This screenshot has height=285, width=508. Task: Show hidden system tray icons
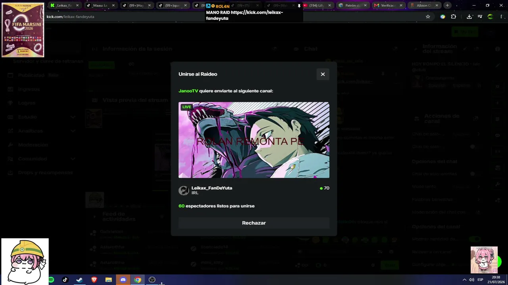(x=464, y=280)
